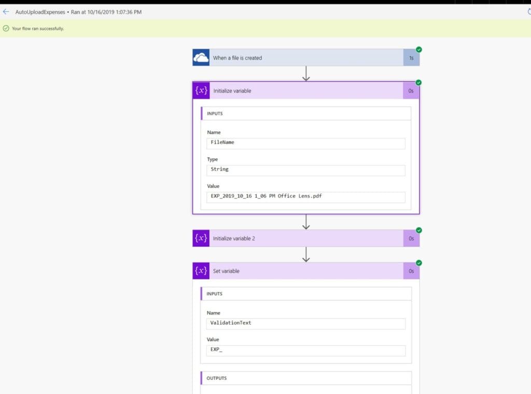Click the {x} icon on Initialize variable 2
The height and width of the screenshot is (394, 531).
point(201,238)
